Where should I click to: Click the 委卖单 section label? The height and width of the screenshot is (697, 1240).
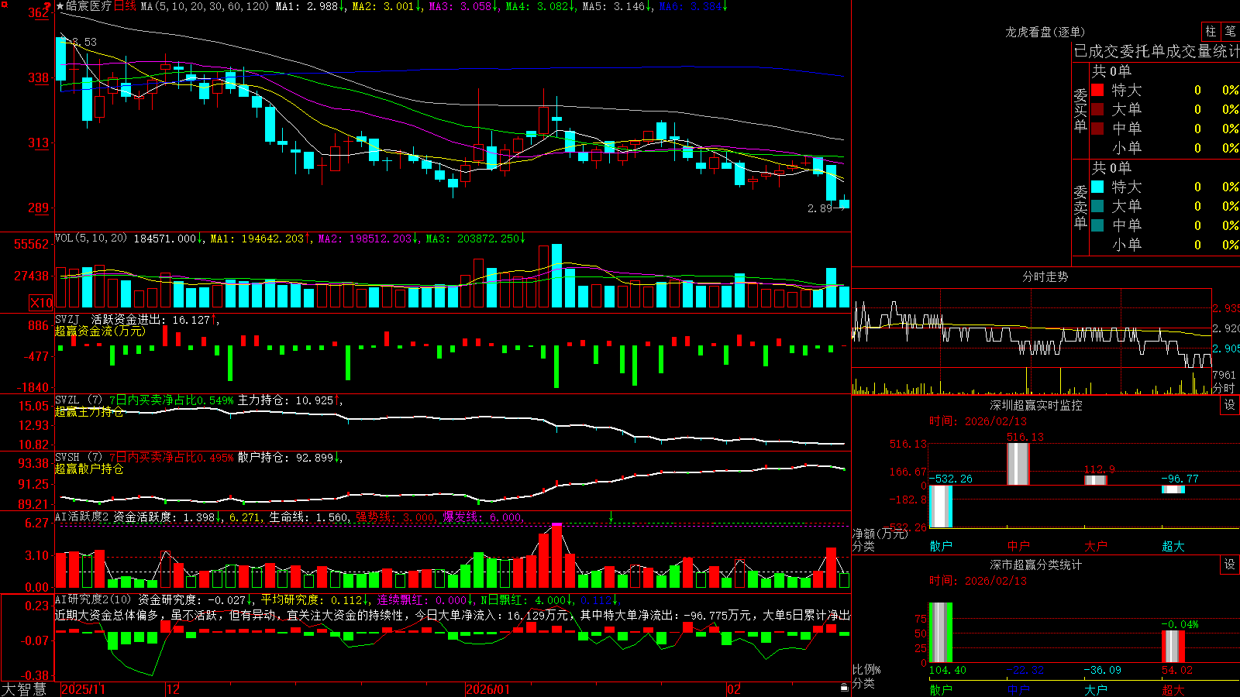pyautogui.click(x=1080, y=207)
